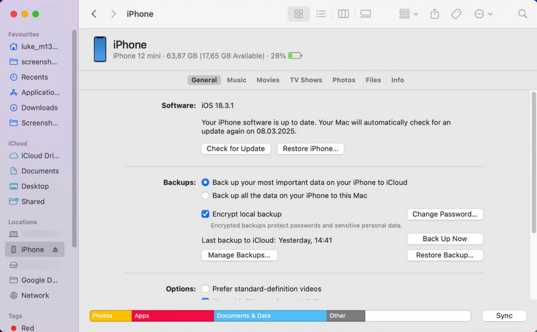Enable Prefer standard-definition videos checkbox
The image size is (537, 332).
coord(205,289)
